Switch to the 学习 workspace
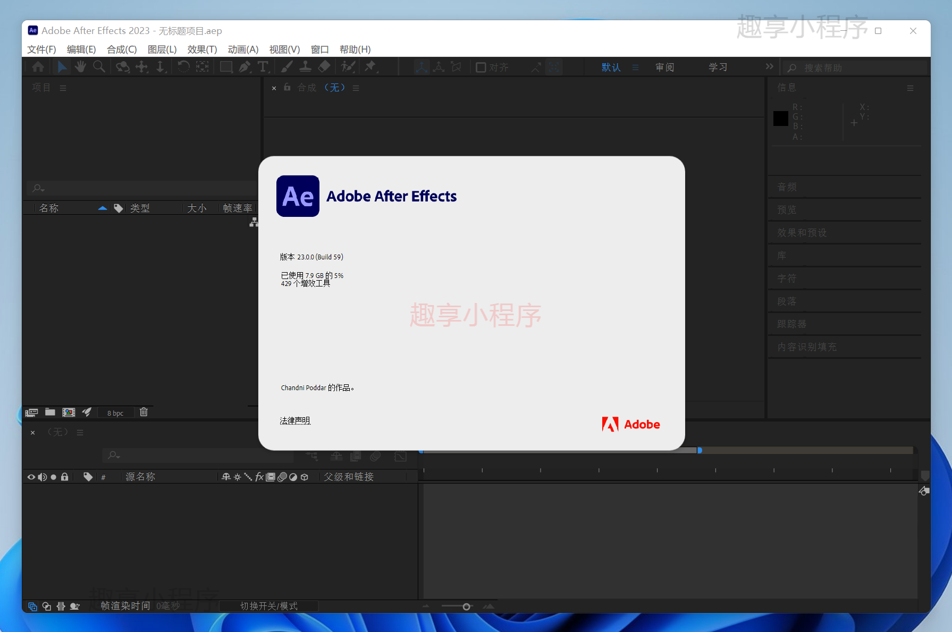 tap(718, 68)
